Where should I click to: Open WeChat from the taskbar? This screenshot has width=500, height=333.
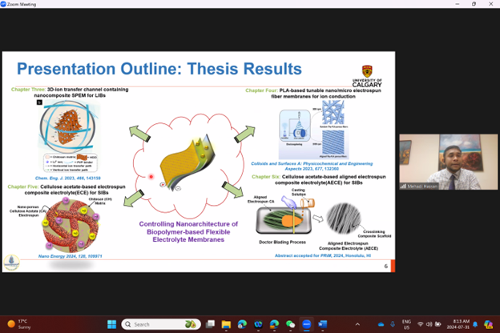pyautogui.click(x=290, y=324)
